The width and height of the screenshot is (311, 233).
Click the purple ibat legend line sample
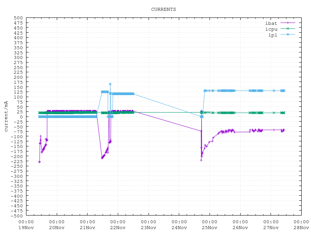click(x=288, y=23)
